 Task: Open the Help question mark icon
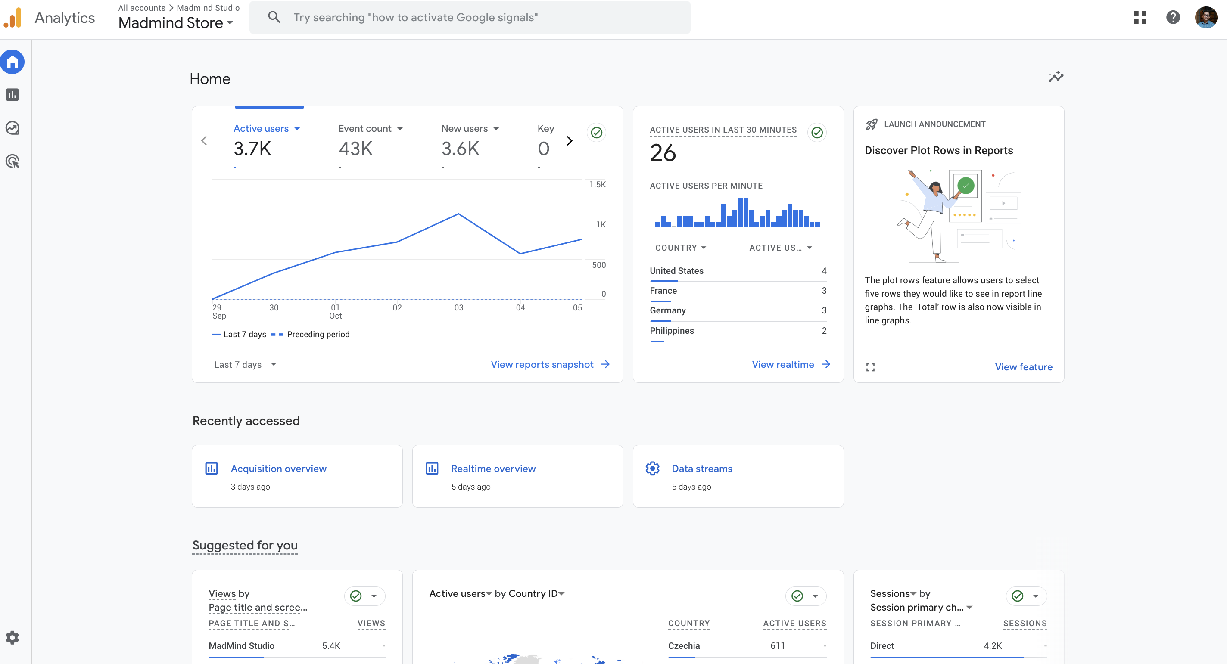pyautogui.click(x=1173, y=18)
